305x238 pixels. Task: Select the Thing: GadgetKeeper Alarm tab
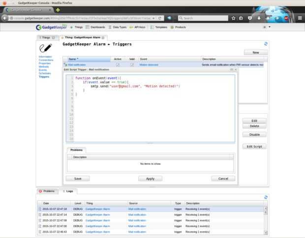(83, 37)
